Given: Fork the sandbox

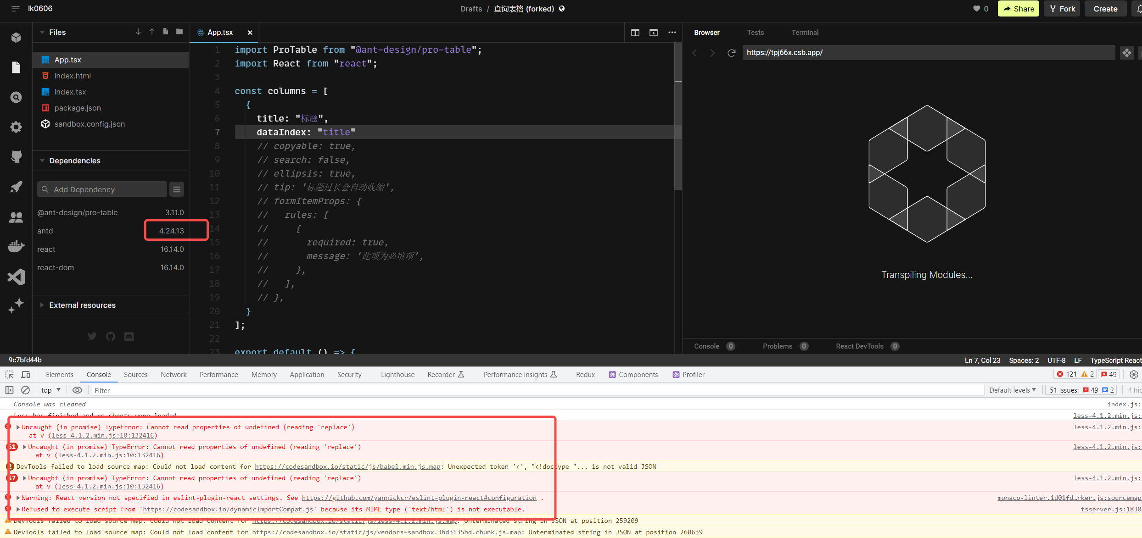Looking at the screenshot, I should point(1061,8).
